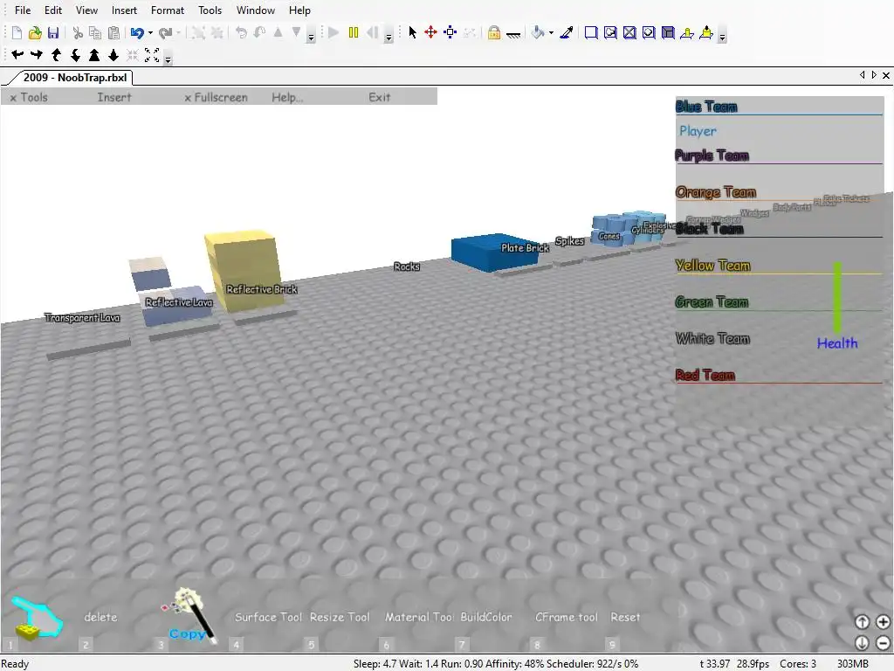Undo the last action with the blue arrow
This screenshot has width=894, height=671.
point(137,32)
